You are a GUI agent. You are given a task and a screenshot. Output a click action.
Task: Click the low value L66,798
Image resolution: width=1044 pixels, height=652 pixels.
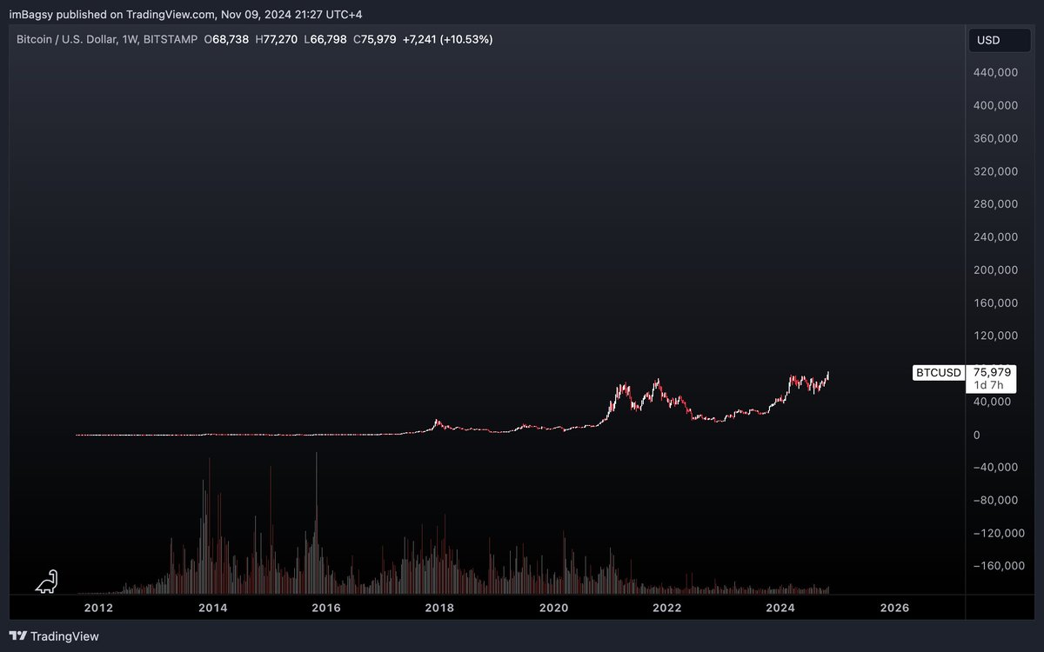coord(325,39)
